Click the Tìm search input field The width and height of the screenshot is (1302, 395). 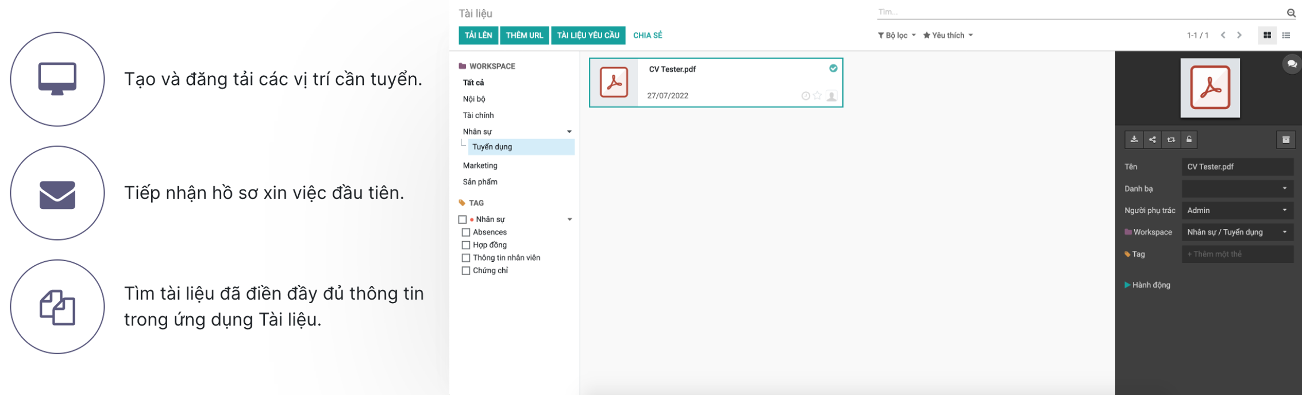1080,12
